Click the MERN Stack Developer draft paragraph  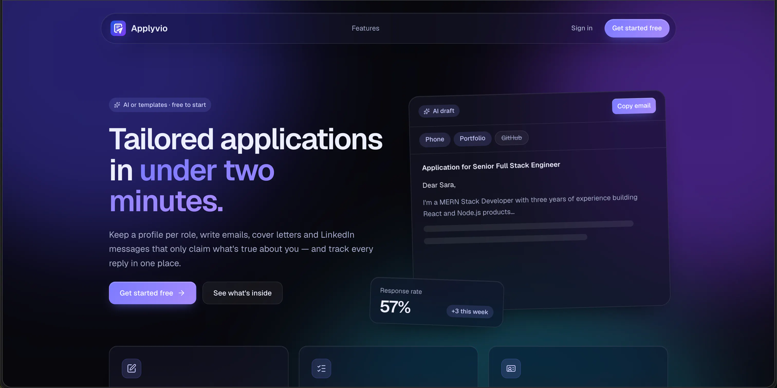[530, 206]
